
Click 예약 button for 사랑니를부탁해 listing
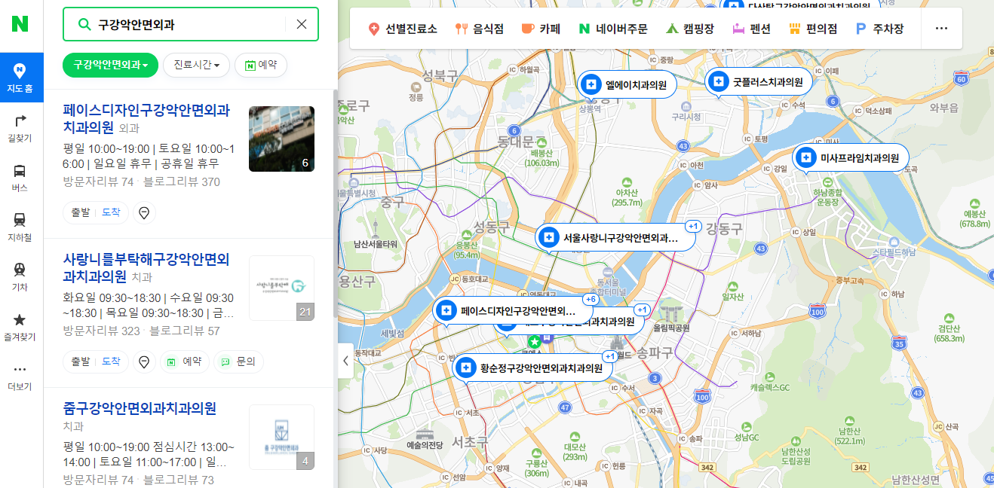point(185,361)
